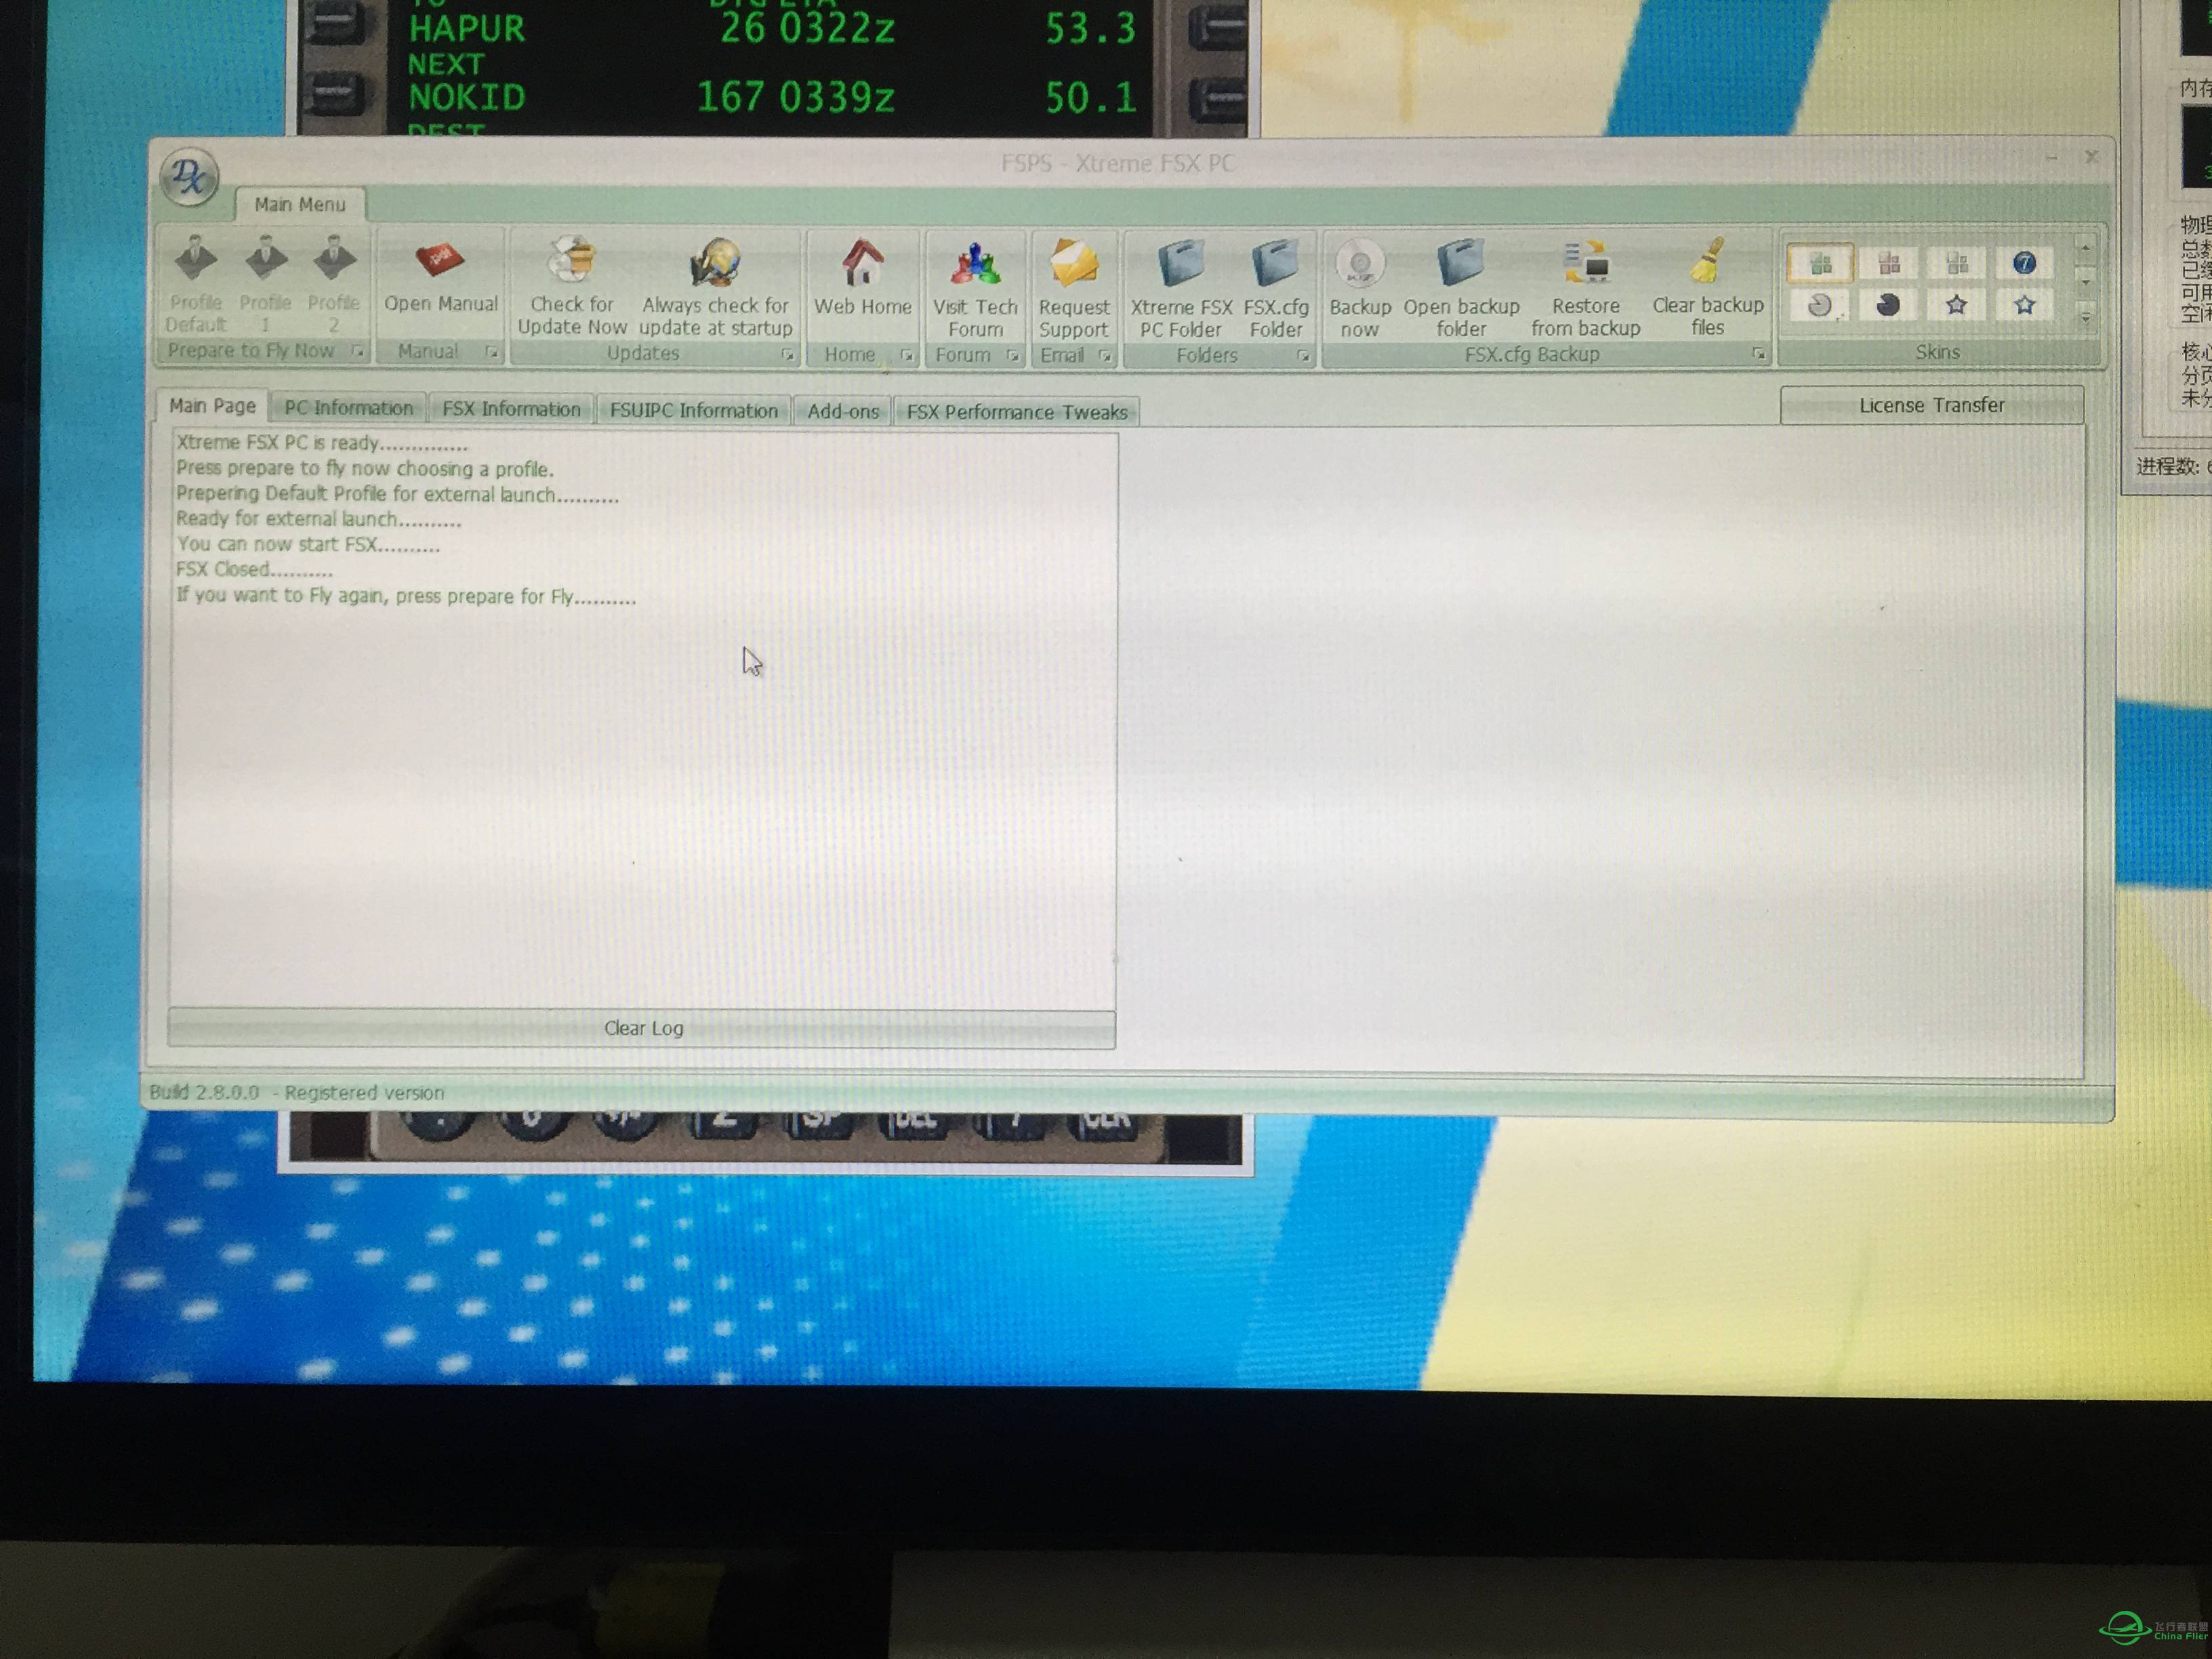
Task: Click the Clear Log button
Action: (642, 1028)
